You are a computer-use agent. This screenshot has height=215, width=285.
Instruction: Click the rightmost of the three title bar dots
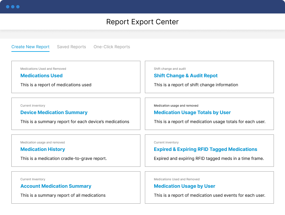coord(18,7)
